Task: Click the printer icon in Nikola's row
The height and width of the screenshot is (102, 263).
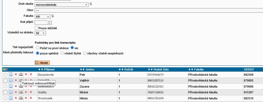Action: (21, 98)
